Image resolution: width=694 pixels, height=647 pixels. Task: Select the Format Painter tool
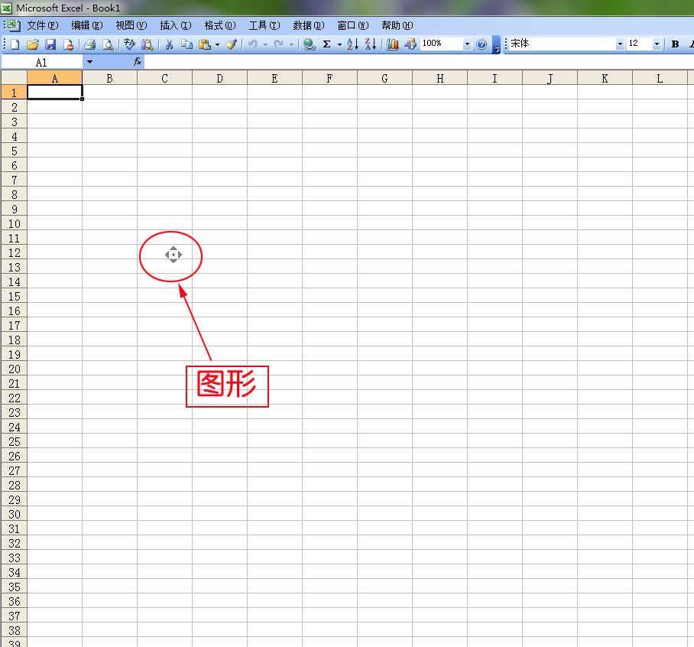click(x=232, y=44)
